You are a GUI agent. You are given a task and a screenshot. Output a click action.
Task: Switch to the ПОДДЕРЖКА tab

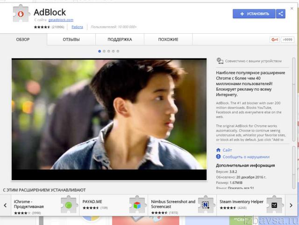[x=120, y=40]
